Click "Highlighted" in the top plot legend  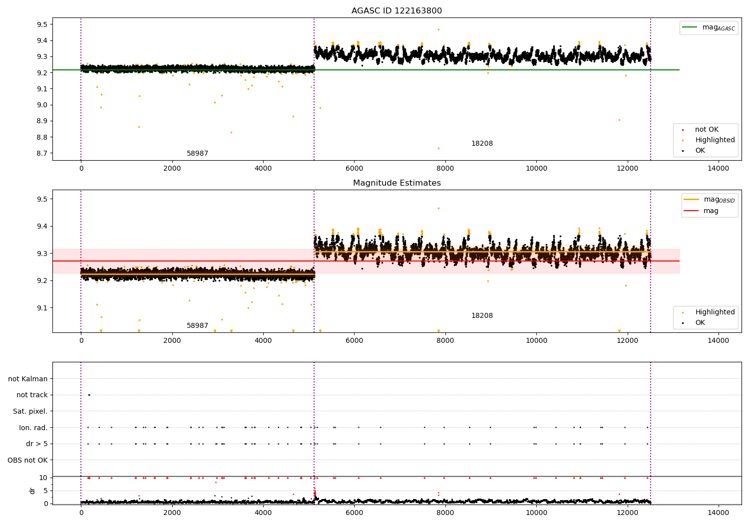tap(715, 140)
